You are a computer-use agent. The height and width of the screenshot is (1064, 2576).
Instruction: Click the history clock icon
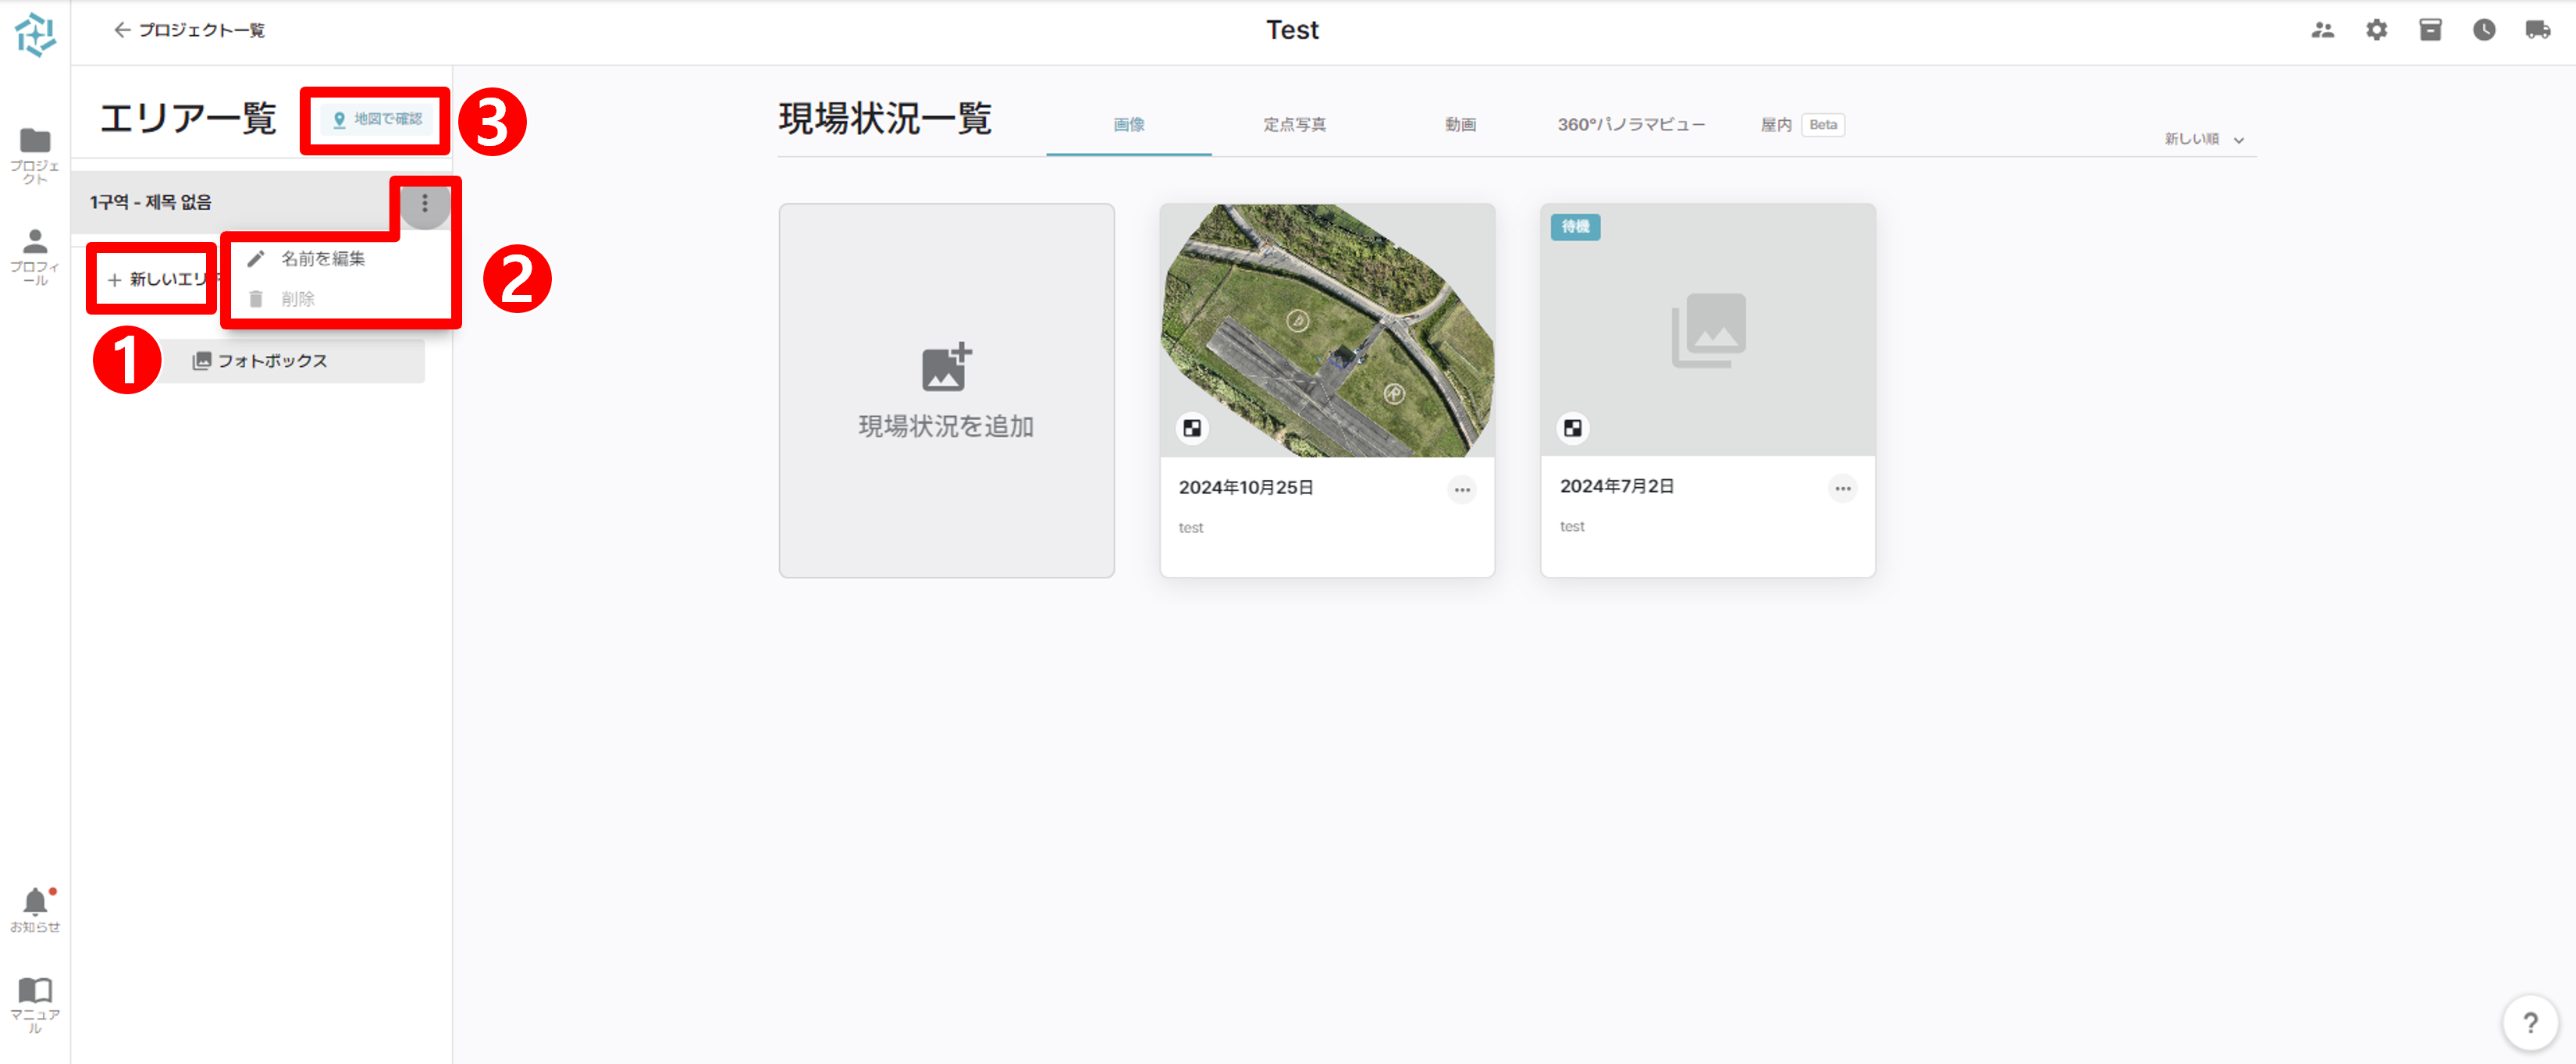[x=2483, y=30]
